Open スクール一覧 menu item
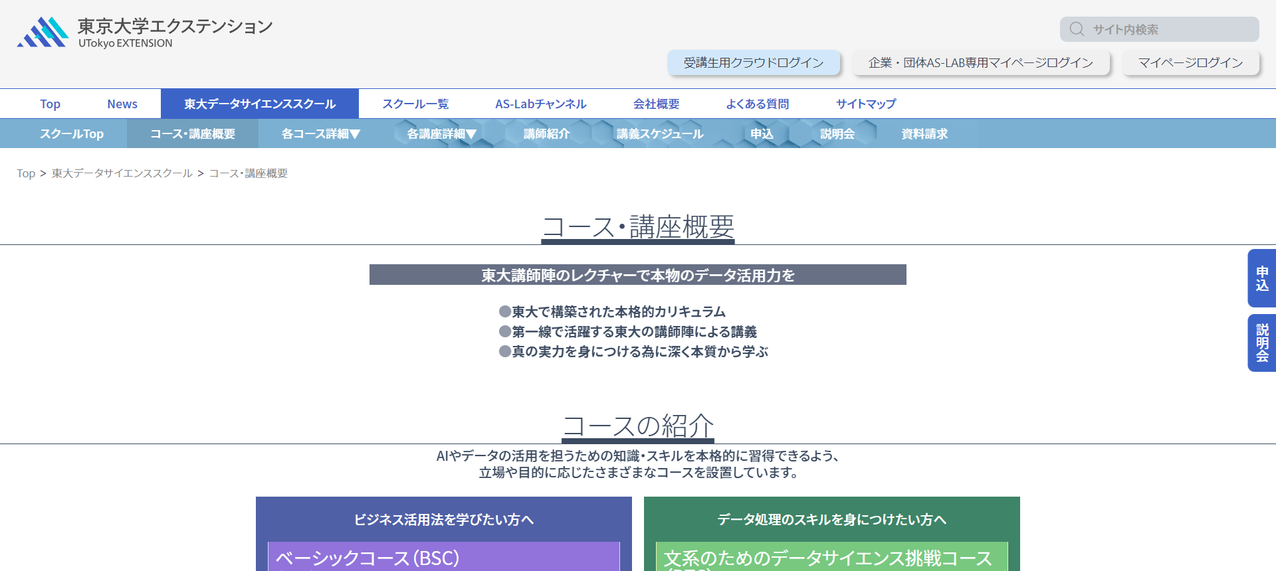 pyautogui.click(x=415, y=104)
